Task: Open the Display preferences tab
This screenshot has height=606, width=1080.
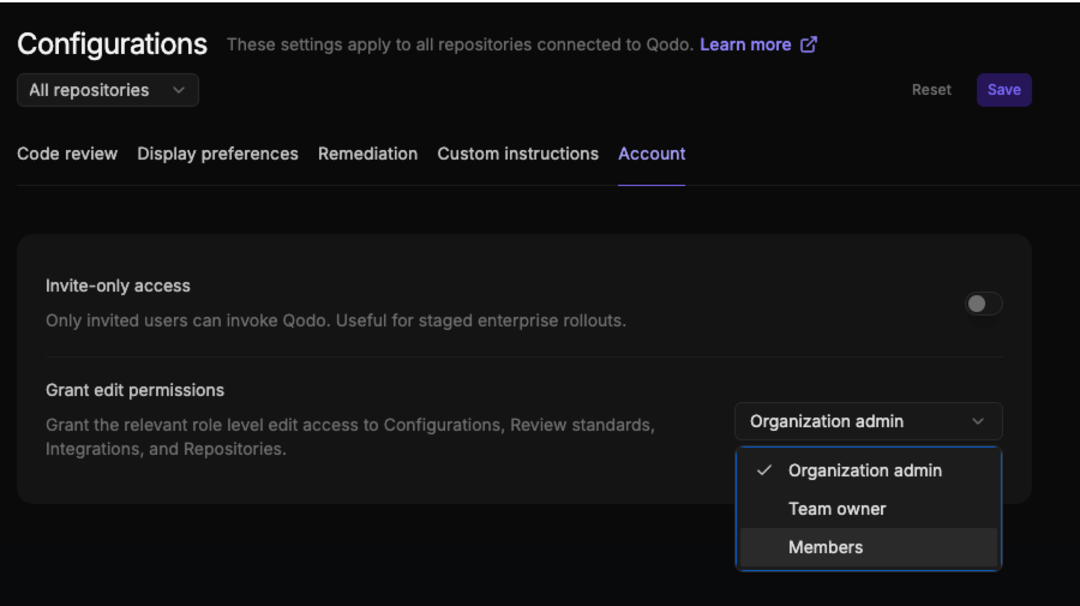Action: pyautogui.click(x=218, y=154)
